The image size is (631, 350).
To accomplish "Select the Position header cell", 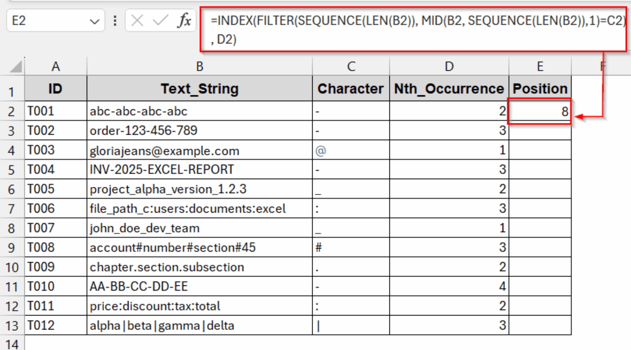I will pos(540,88).
